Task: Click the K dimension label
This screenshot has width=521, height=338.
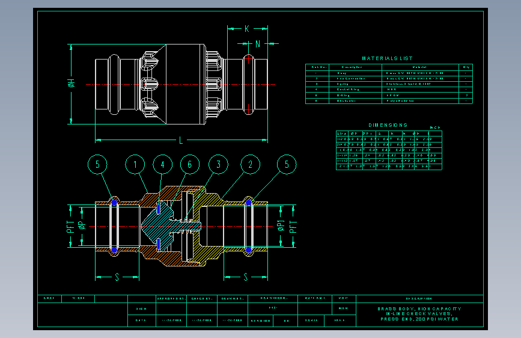Action: (x=247, y=29)
